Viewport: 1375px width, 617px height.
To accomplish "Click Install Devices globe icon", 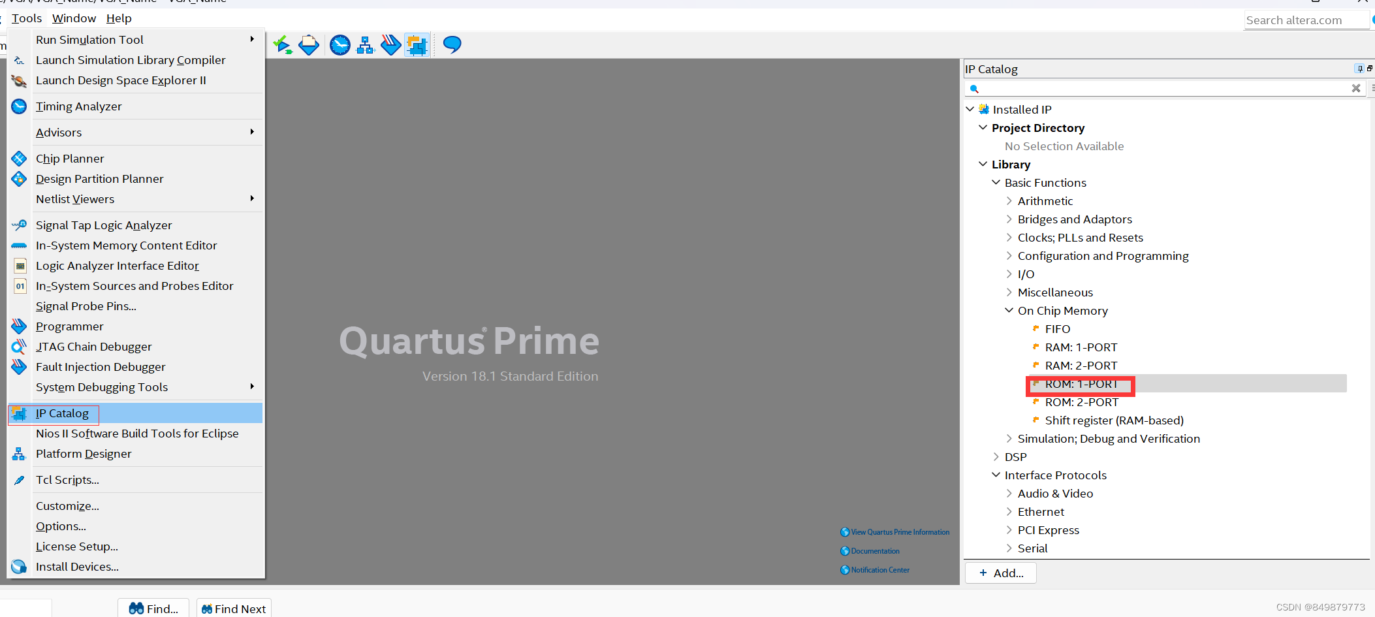I will pyautogui.click(x=19, y=567).
